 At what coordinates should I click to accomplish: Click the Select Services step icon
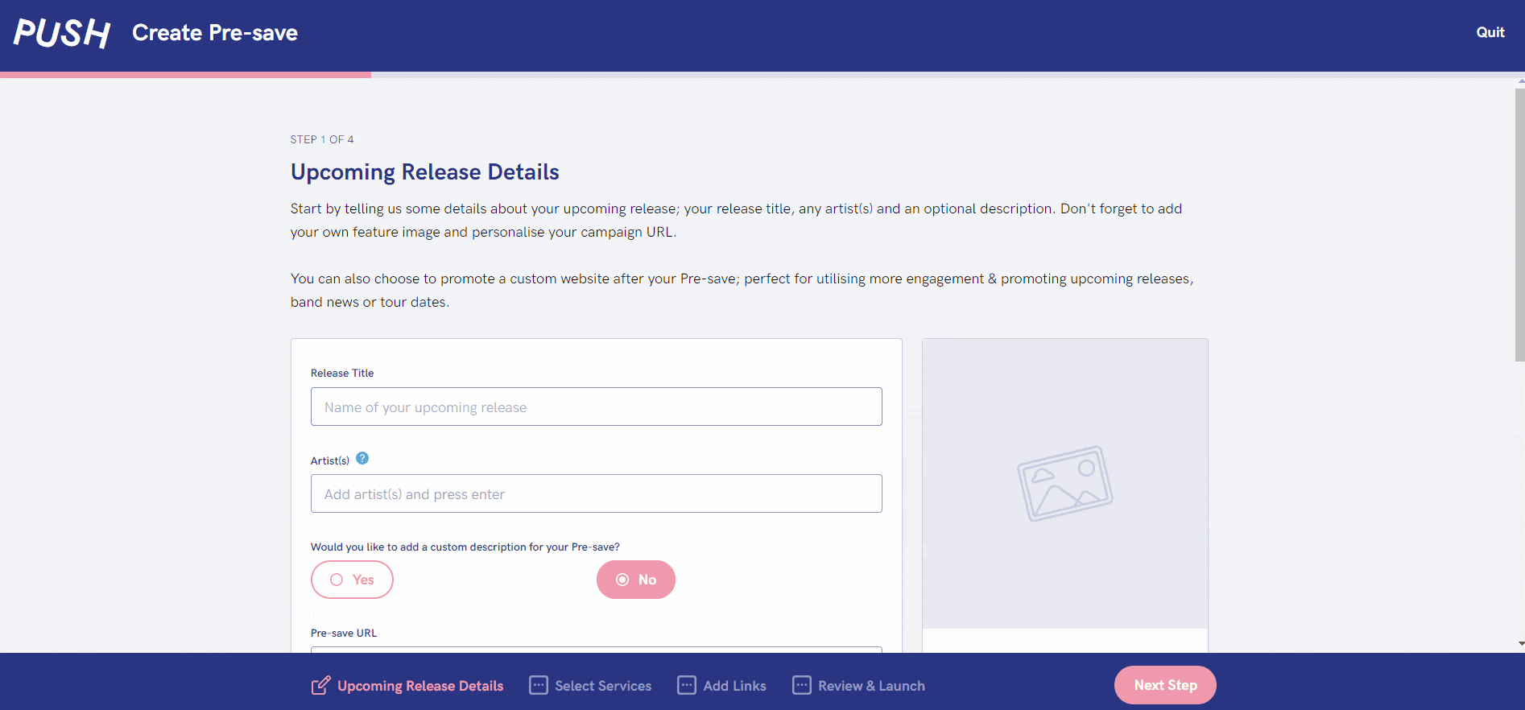pos(539,685)
